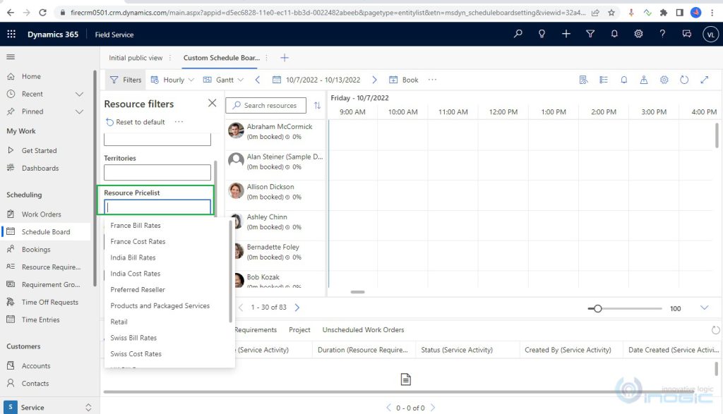Open the Schedule Board settings gear
The image size is (723, 414).
point(664,80)
